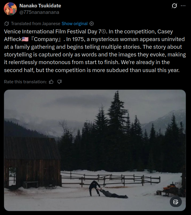The width and height of the screenshot is (191, 215).
Task: Open translation settings gear
Action: click(x=92, y=24)
